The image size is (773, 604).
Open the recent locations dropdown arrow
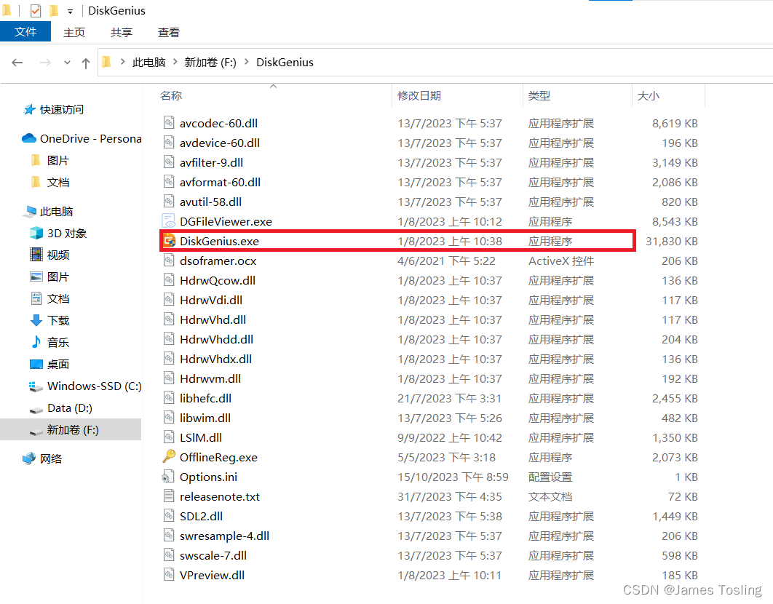tap(67, 63)
